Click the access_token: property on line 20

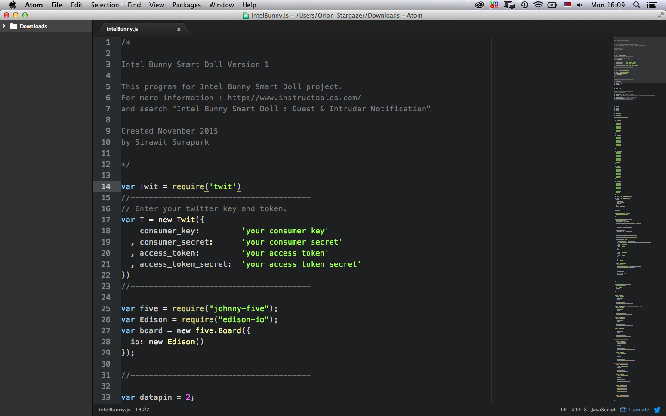point(169,253)
